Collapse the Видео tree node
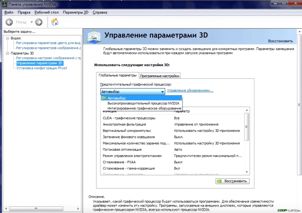302x213 pixels. [x=8, y=38]
